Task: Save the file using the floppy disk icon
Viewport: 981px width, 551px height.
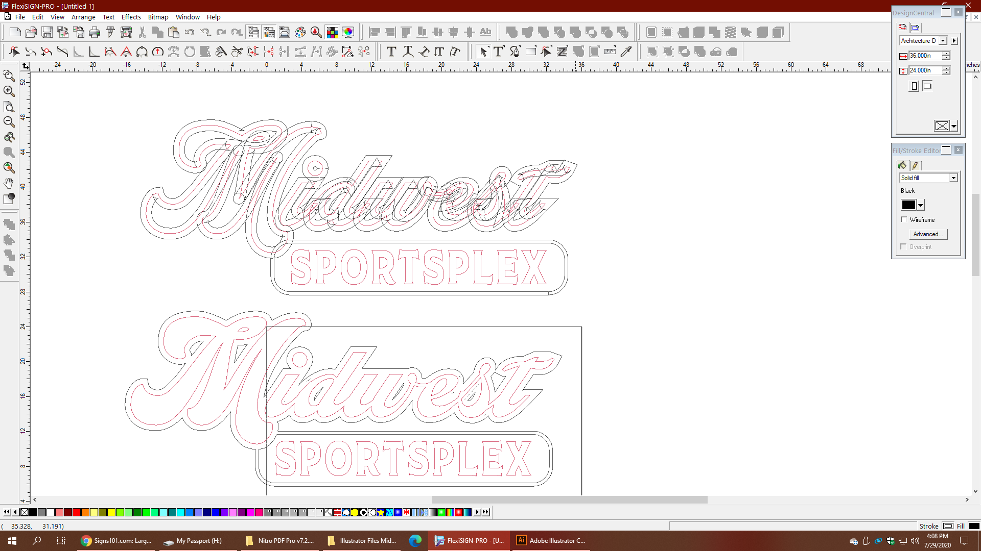Action: 47,33
